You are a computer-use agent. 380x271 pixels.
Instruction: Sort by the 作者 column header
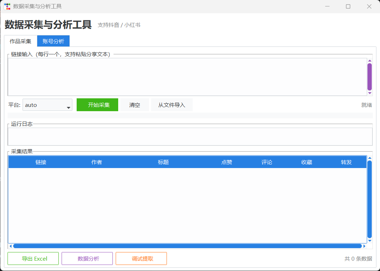click(x=96, y=162)
